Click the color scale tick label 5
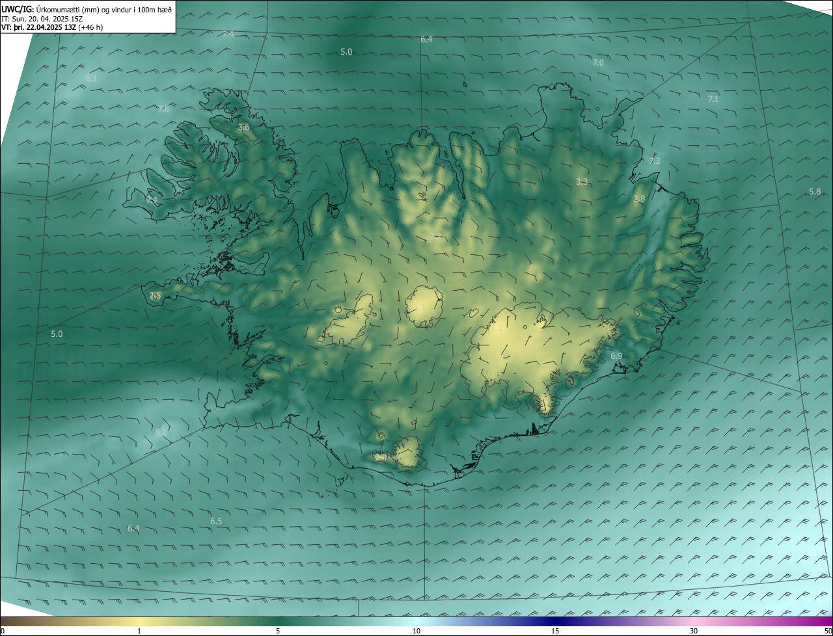Screen dimensions: 833x636 278,631
